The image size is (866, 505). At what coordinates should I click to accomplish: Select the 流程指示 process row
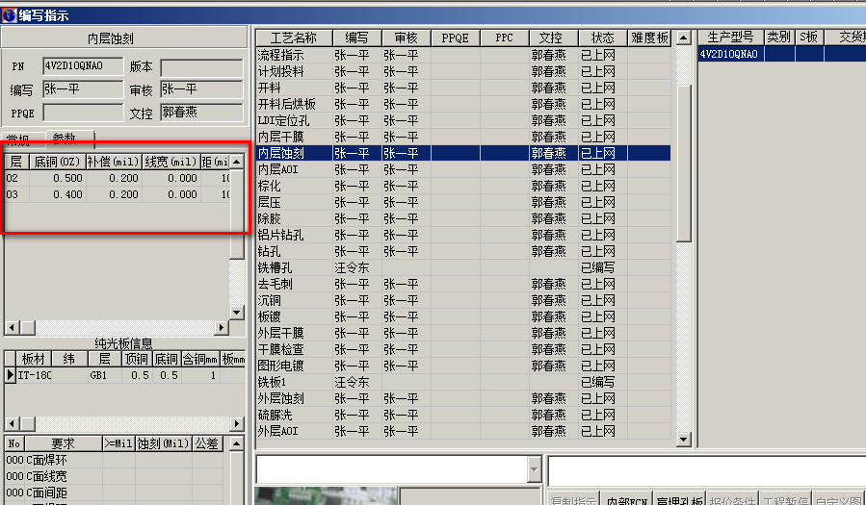click(x=463, y=55)
